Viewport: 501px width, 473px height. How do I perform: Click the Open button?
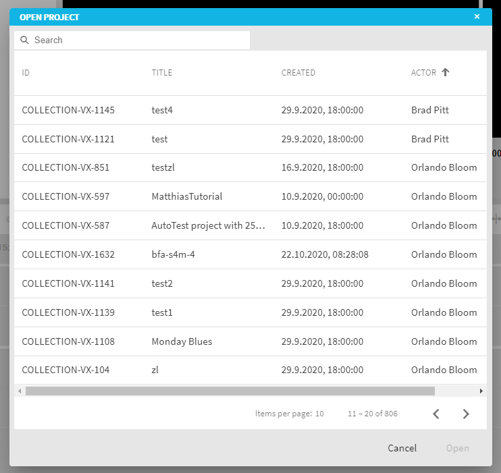point(457,448)
